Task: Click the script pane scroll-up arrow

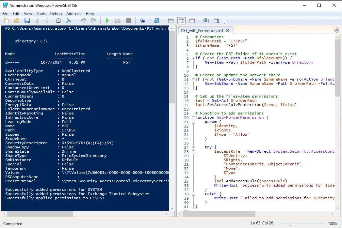Action: (337, 37)
